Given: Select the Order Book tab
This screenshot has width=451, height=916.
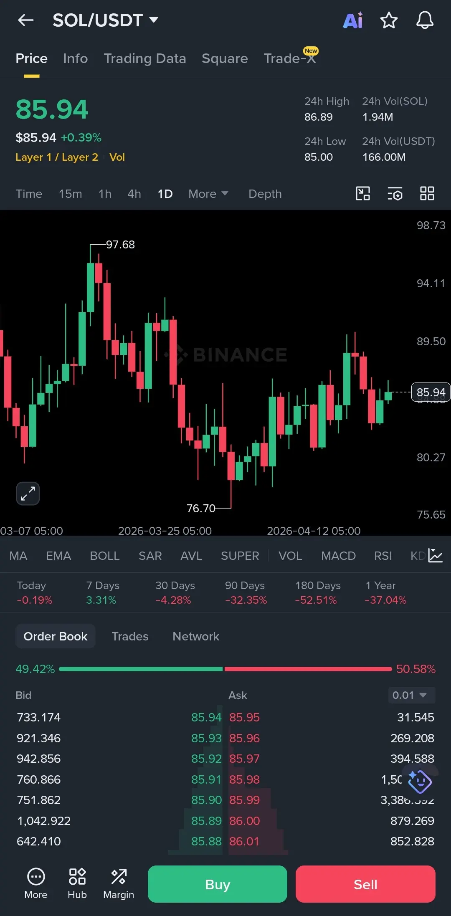Looking at the screenshot, I should [x=56, y=636].
